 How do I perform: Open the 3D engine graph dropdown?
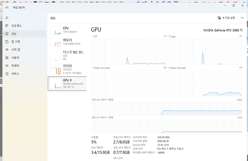tap(93, 36)
